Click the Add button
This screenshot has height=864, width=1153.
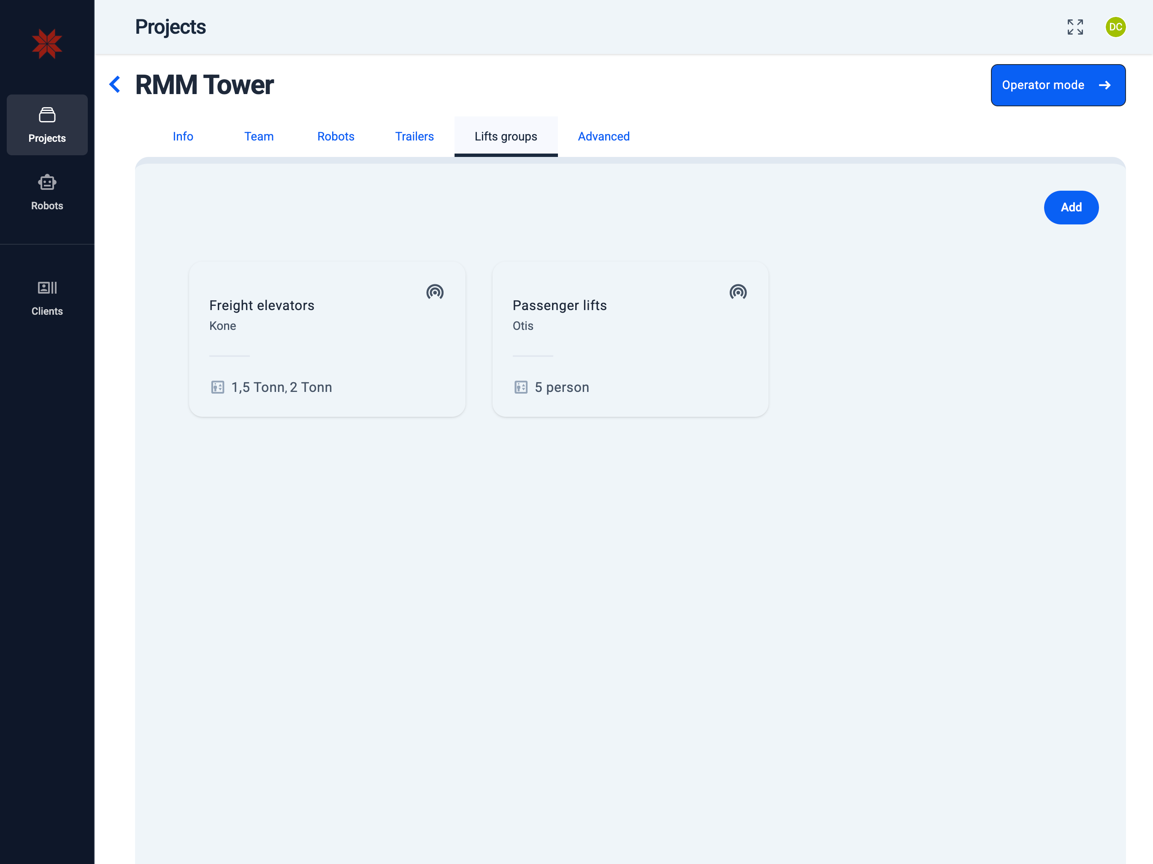[1071, 208]
